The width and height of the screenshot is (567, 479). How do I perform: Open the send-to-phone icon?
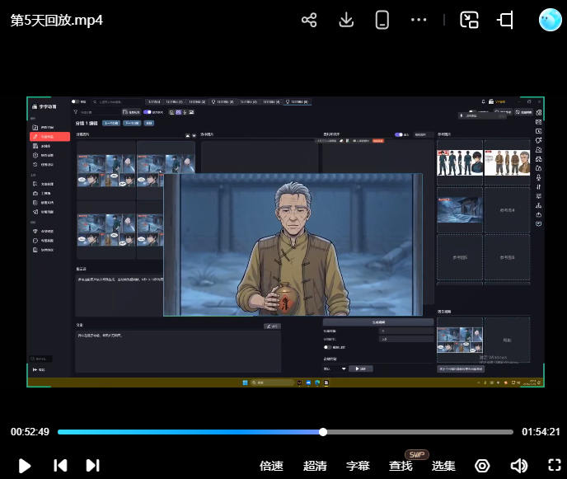(382, 20)
